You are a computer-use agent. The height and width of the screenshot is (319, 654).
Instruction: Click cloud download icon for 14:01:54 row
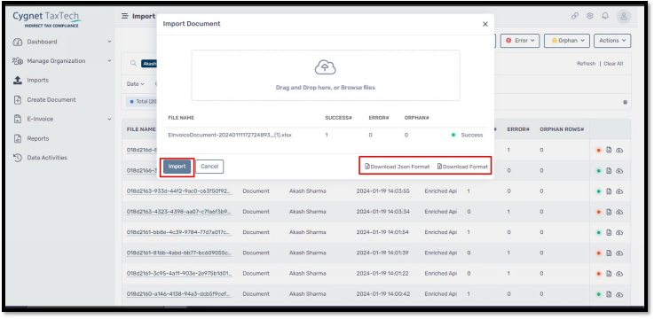(x=619, y=232)
